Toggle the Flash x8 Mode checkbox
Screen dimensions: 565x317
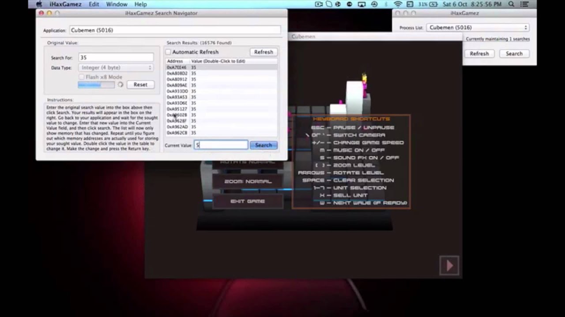point(82,77)
